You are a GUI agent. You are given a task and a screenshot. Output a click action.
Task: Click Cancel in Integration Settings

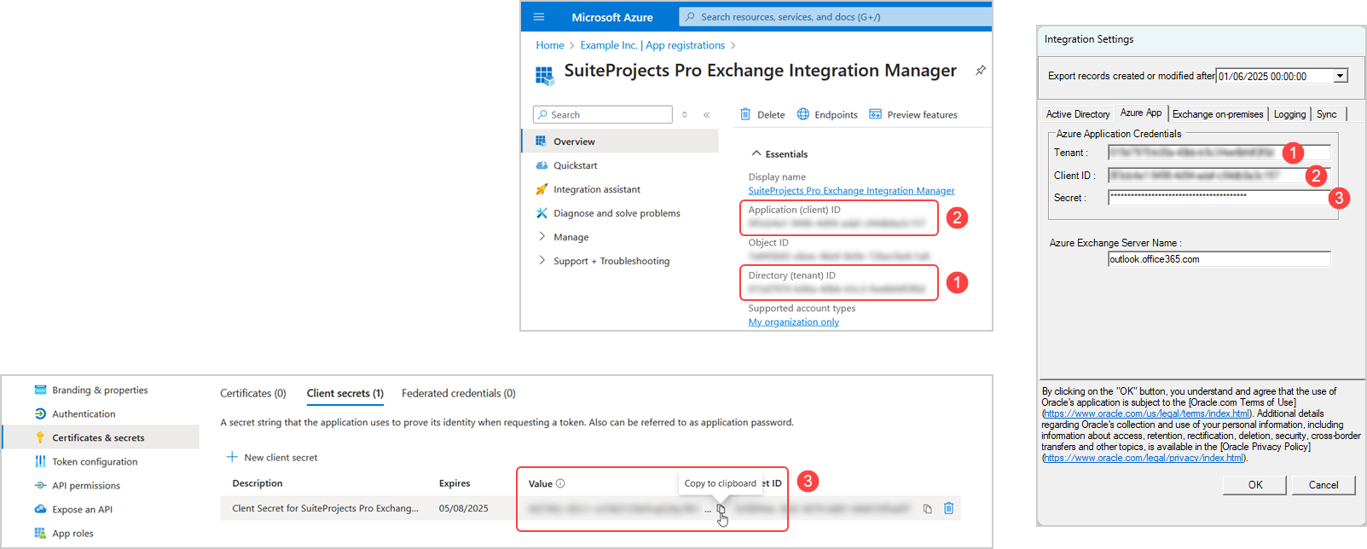(x=1324, y=485)
